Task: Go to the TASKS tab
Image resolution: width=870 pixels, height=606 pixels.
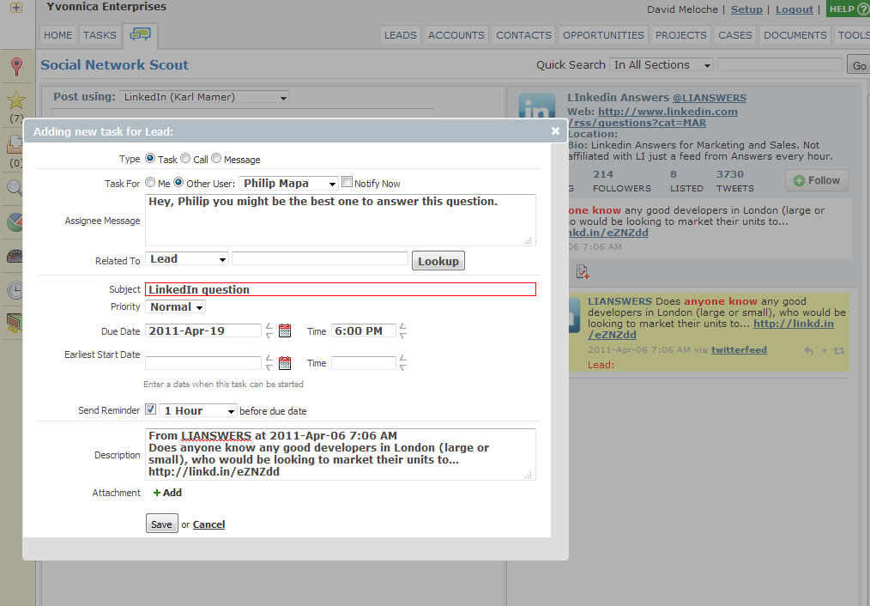Action: tap(100, 35)
